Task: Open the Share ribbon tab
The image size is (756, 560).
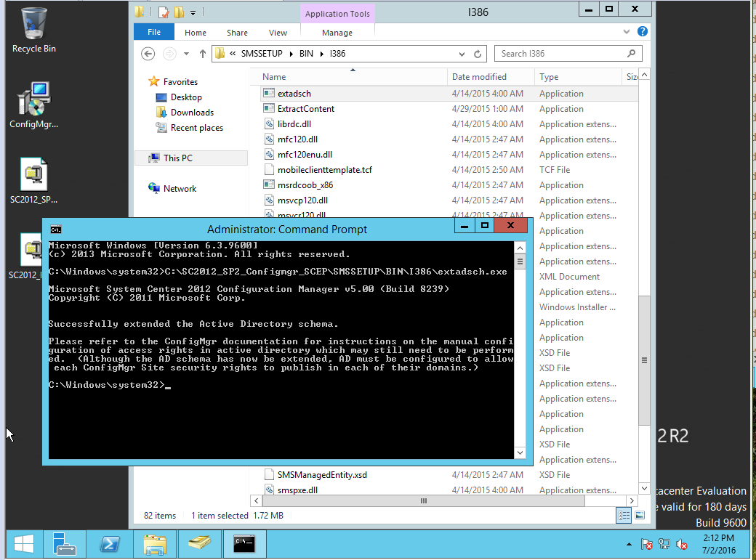Action: click(237, 32)
